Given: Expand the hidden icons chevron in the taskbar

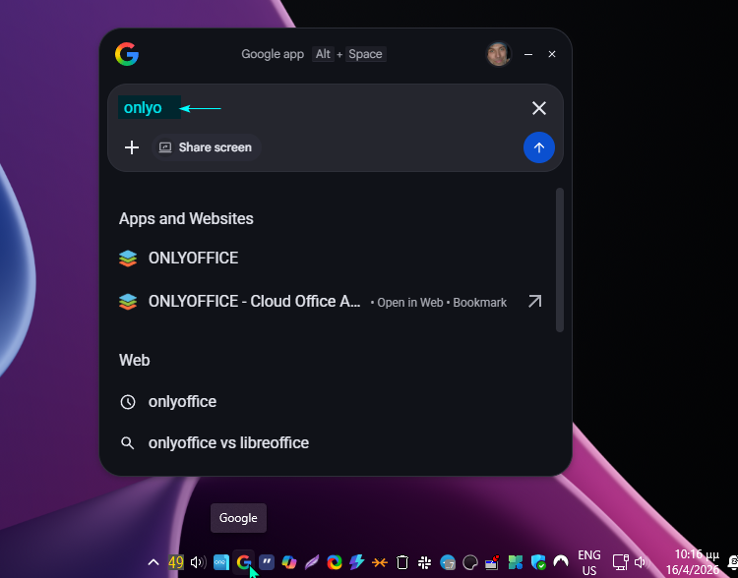Looking at the screenshot, I should click(x=153, y=562).
